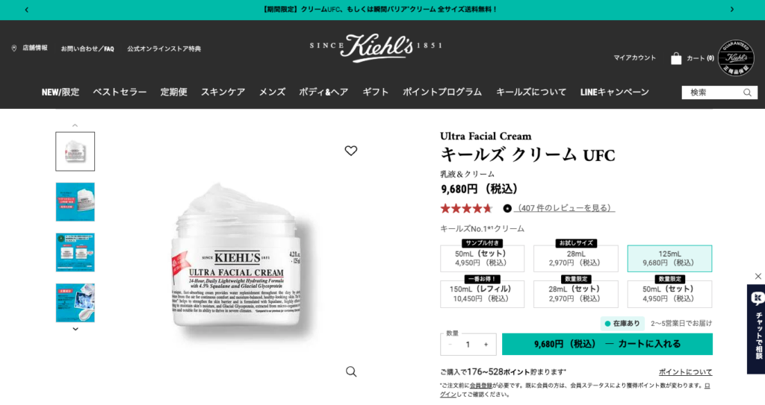Click the search magnifier icon in header
The height and width of the screenshot is (405, 765).
(747, 92)
